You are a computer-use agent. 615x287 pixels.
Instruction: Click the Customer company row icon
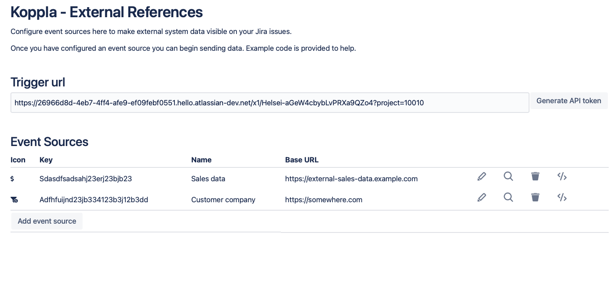click(x=14, y=200)
